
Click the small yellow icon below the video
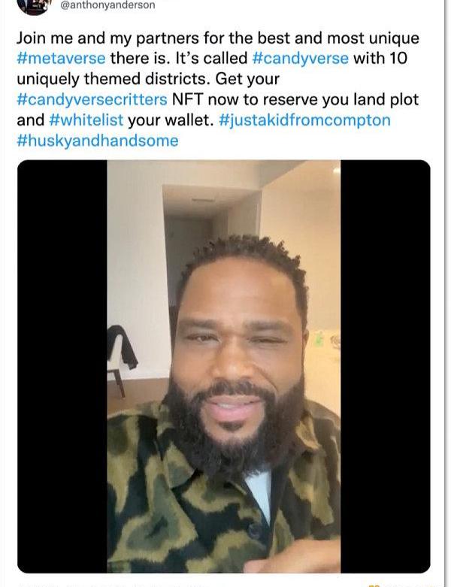pyautogui.click(x=374, y=585)
